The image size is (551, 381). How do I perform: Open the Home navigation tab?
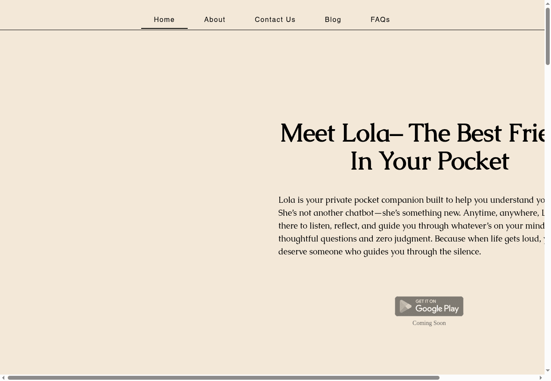click(164, 20)
